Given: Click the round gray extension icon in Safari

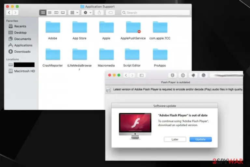Looking at the screenshot, I should click(203, 75).
